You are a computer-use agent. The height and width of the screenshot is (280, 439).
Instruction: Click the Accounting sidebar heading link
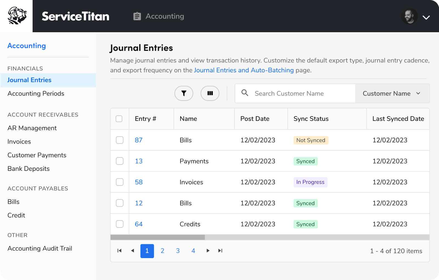coord(27,46)
